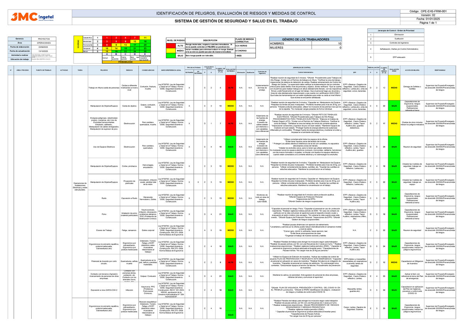Select the Exposición a Ruido cell
463x327 pixels.
pos(129,198)
